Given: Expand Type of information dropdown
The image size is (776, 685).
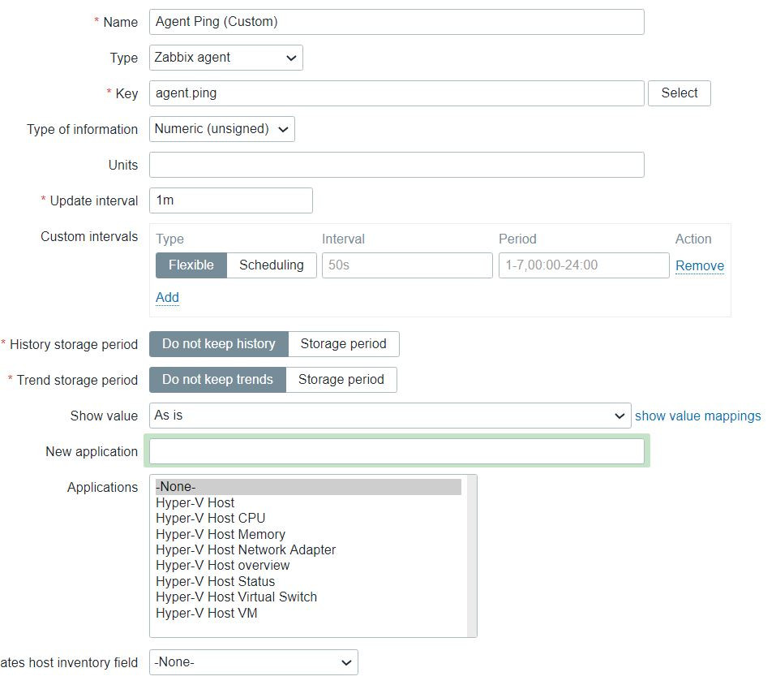Looking at the screenshot, I should (221, 129).
